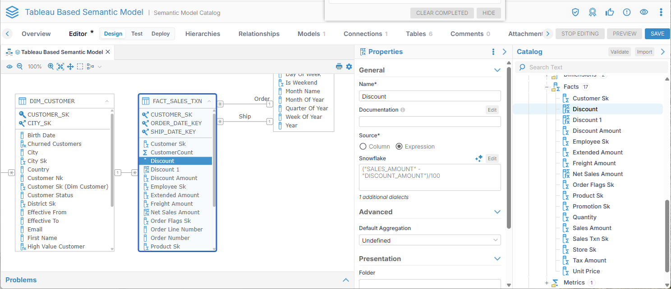
Task: Open the Default Aggregation dropdown
Action: [430, 240]
